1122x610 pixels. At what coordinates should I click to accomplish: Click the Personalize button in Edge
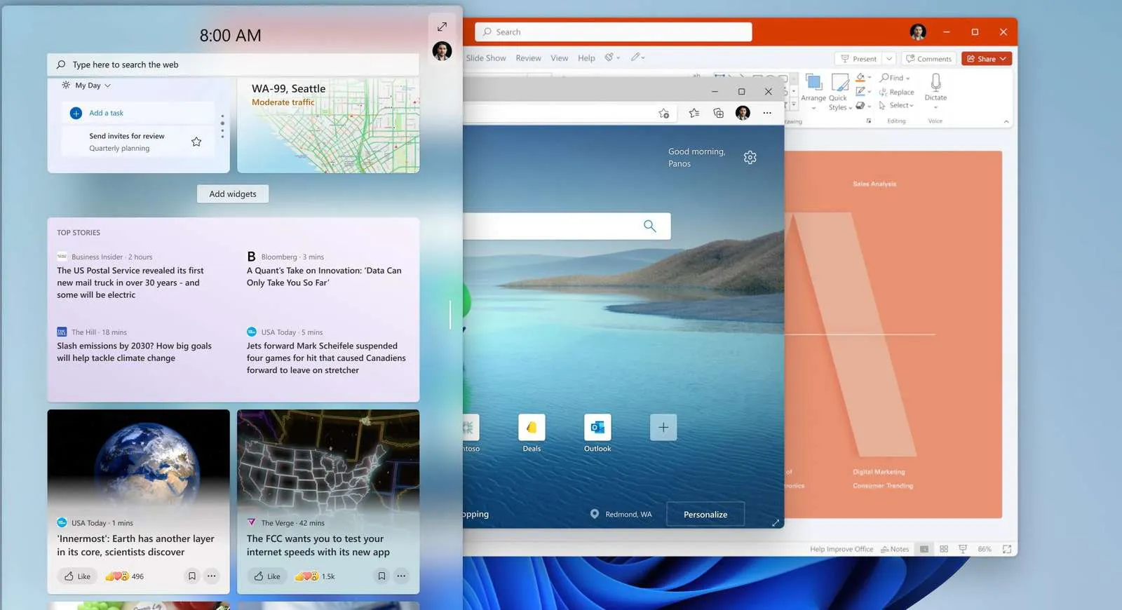705,515
